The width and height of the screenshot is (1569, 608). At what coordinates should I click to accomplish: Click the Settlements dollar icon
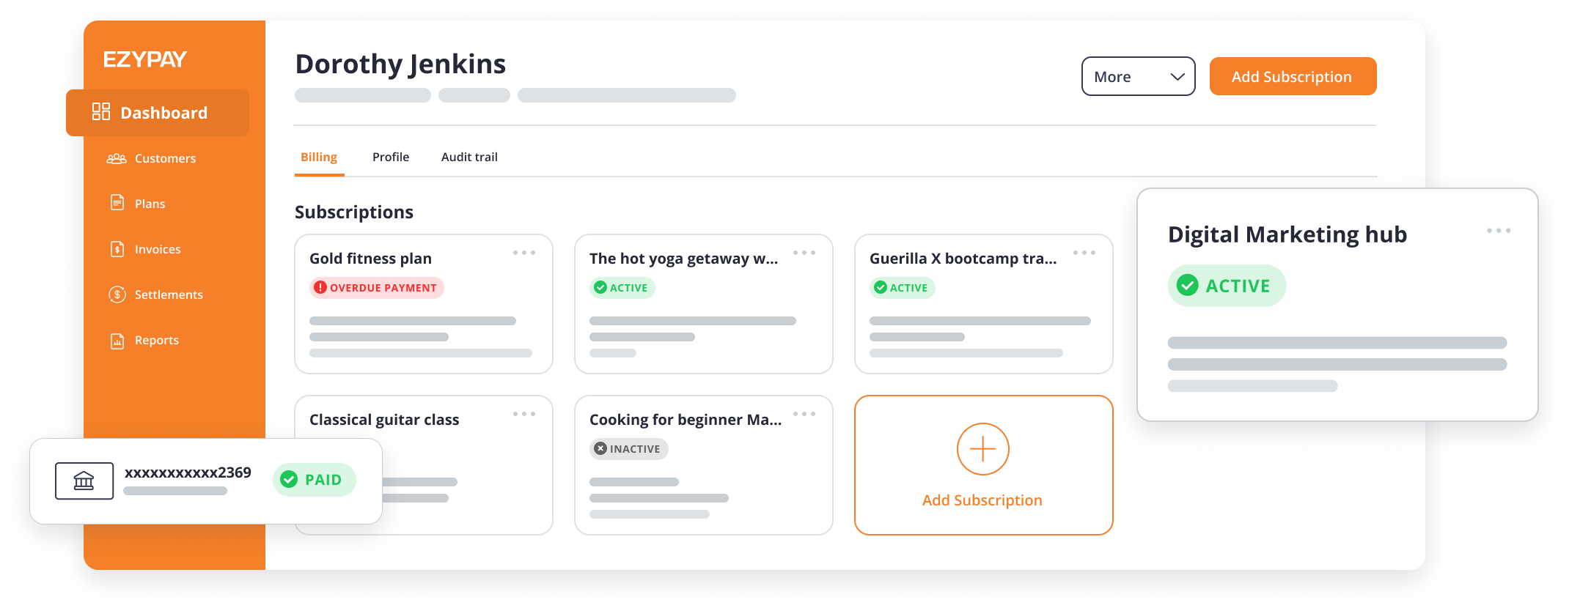(x=117, y=294)
